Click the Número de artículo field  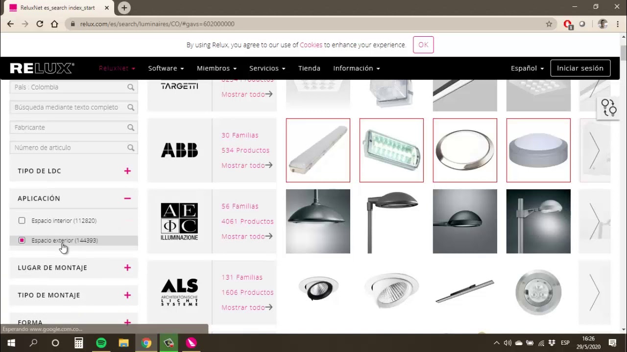pos(73,147)
